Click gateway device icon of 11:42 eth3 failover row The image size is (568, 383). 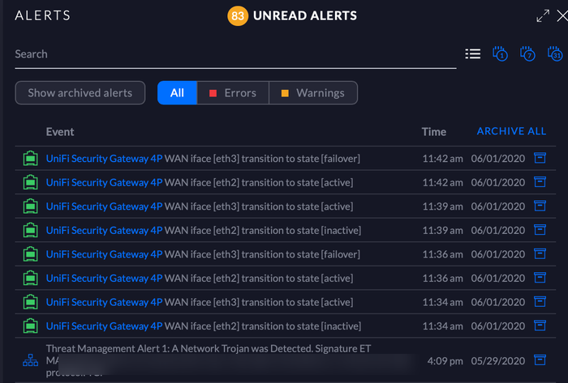31,158
